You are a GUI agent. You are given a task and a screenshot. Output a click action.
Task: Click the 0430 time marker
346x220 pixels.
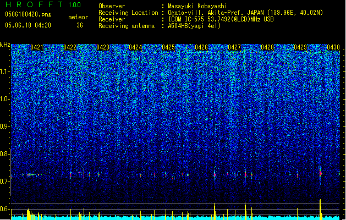click(x=333, y=47)
